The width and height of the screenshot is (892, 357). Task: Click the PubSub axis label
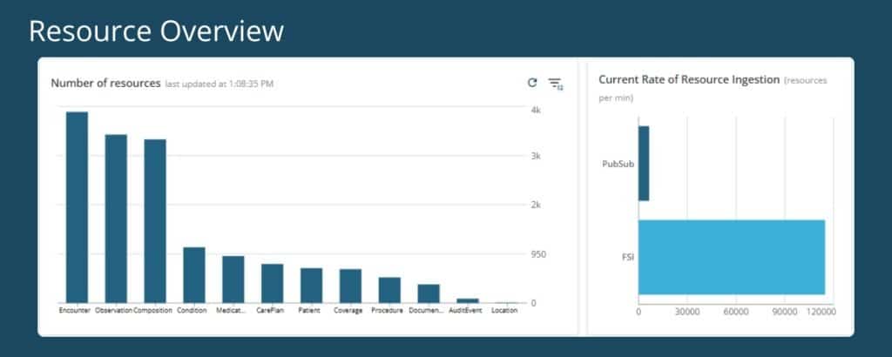[618, 164]
